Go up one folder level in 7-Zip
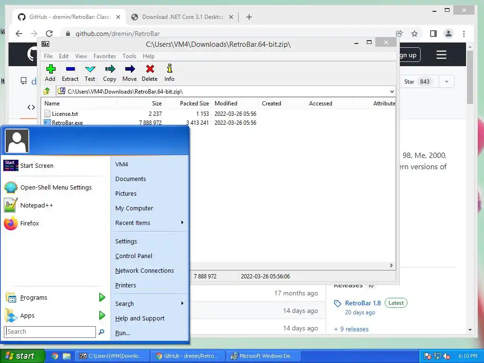484x363 pixels. click(x=47, y=91)
